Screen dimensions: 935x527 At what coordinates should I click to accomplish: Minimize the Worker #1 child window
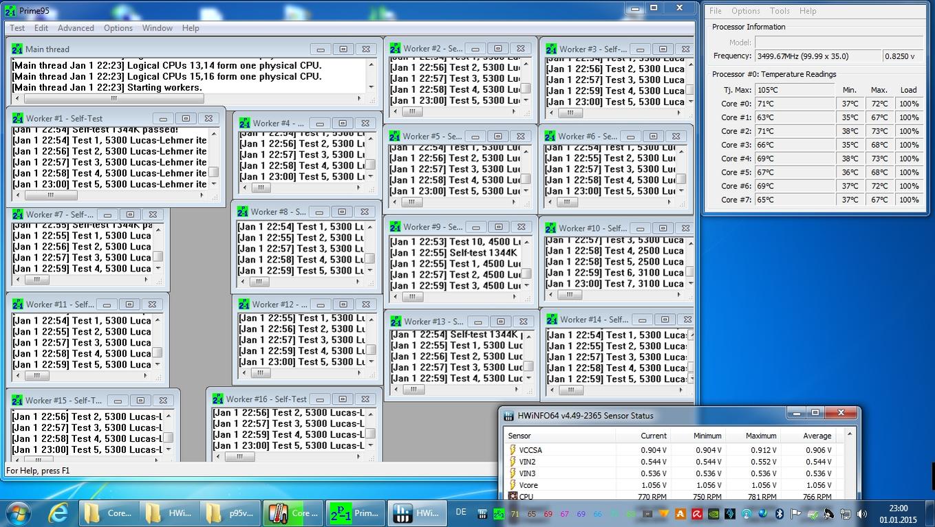pos(163,118)
